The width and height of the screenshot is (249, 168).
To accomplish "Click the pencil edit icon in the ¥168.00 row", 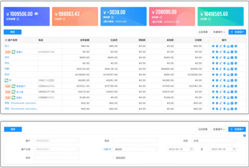I will [x=221, y=98].
